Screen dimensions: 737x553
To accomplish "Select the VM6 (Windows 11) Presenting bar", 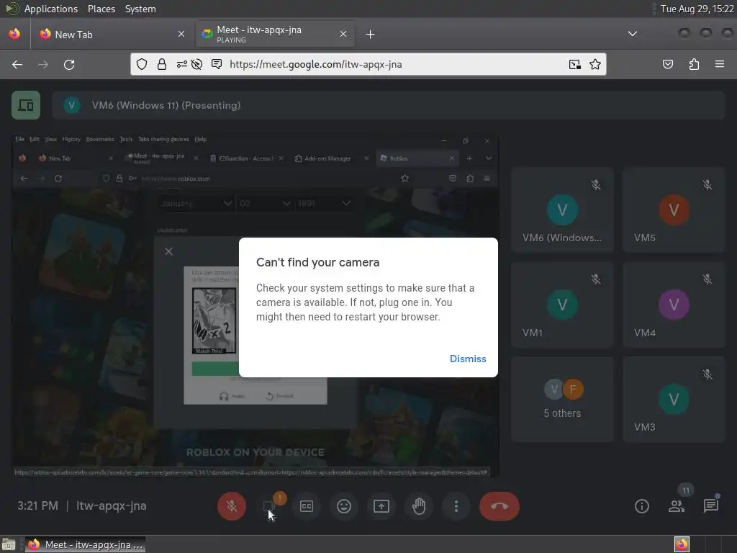I will point(388,105).
